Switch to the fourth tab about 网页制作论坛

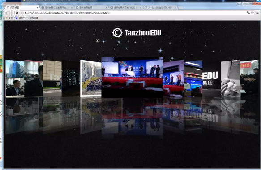point(126,8)
